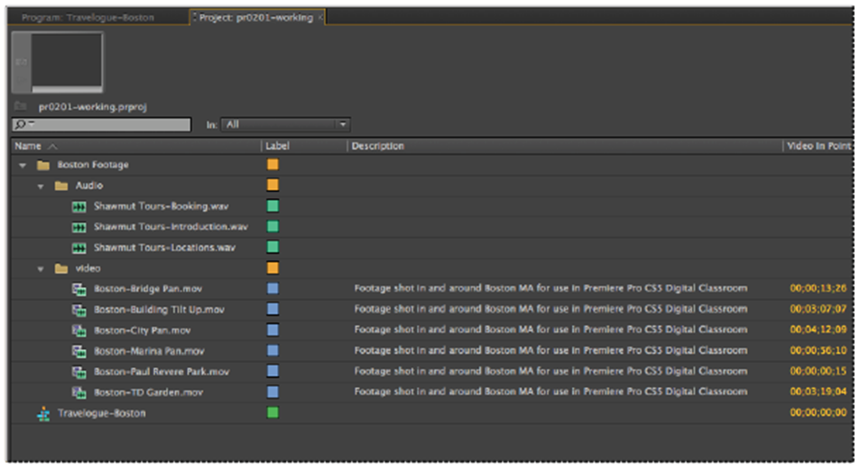This screenshot has height=468, width=860.
Task: Click the search field in Project panel
Action: tap(101, 125)
